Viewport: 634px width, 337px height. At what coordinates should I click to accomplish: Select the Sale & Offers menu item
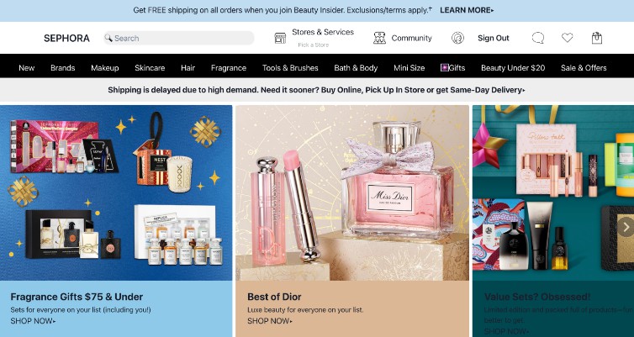584,68
